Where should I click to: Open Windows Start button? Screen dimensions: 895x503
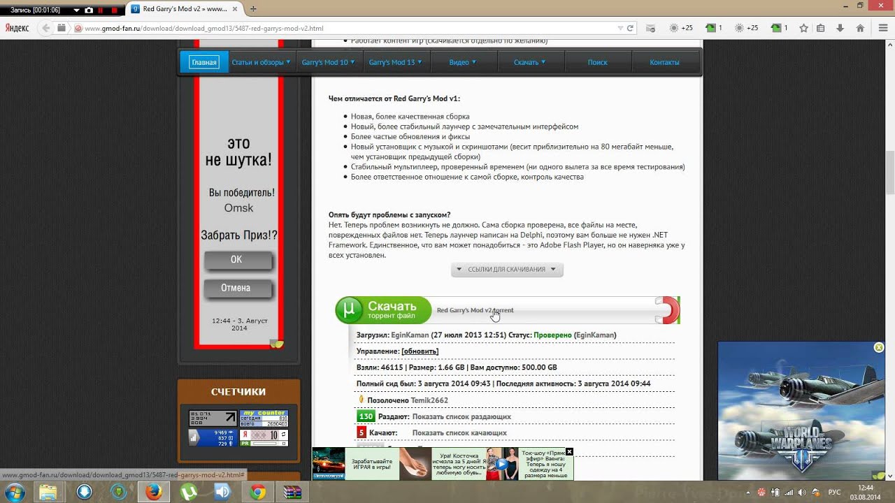tap(15, 492)
